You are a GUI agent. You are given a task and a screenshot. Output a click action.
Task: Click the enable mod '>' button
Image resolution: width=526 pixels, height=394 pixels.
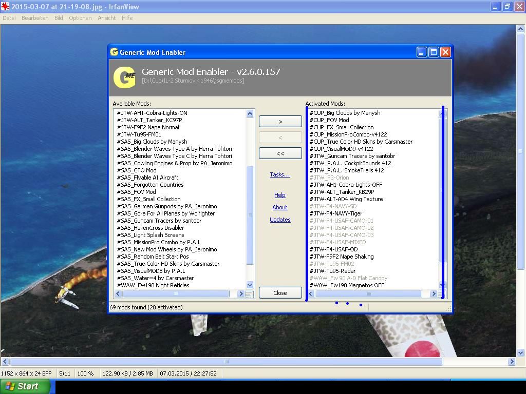coord(280,122)
